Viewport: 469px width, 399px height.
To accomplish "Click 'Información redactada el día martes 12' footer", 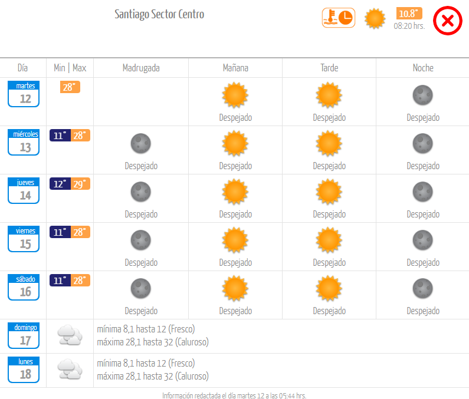I will point(234,395).
